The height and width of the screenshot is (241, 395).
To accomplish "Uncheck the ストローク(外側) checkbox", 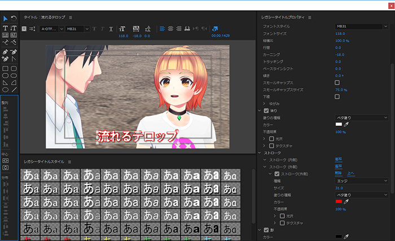I will [x=277, y=174].
